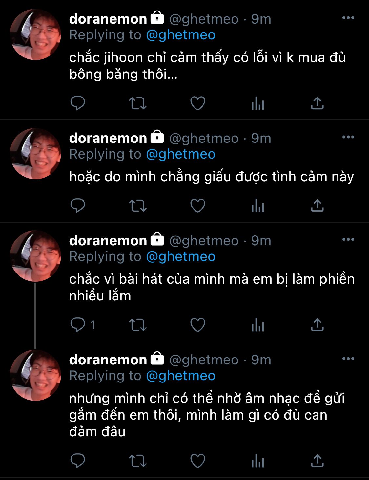The height and width of the screenshot is (480, 369).
Task: Open doranemon name on the second tweet
Action: tap(108, 138)
